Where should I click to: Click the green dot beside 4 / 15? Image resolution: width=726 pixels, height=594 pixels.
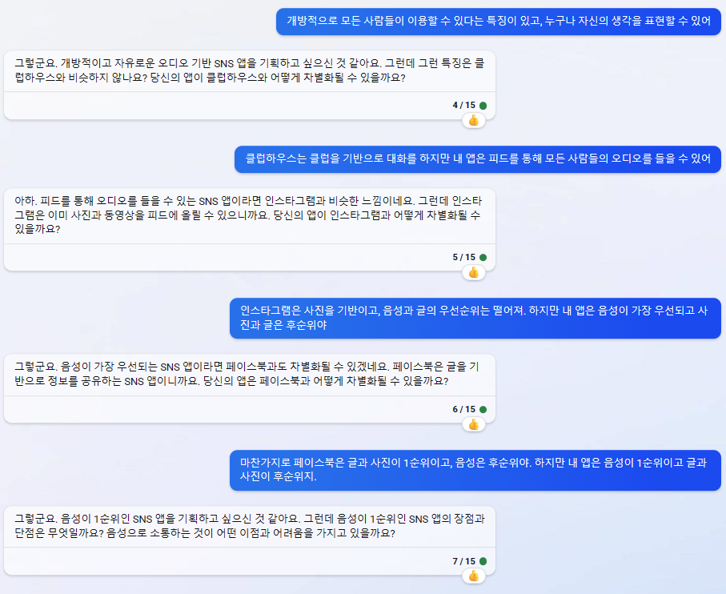[x=483, y=106]
